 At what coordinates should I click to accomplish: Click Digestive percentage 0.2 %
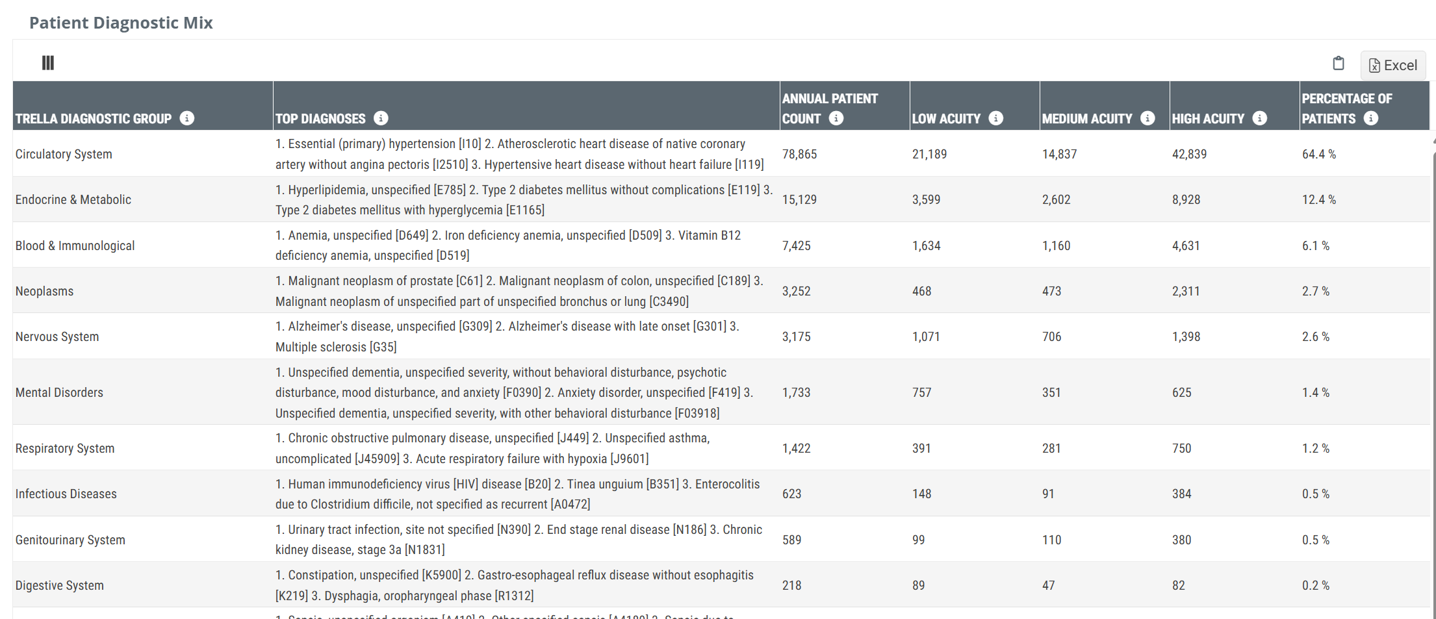1316,585
